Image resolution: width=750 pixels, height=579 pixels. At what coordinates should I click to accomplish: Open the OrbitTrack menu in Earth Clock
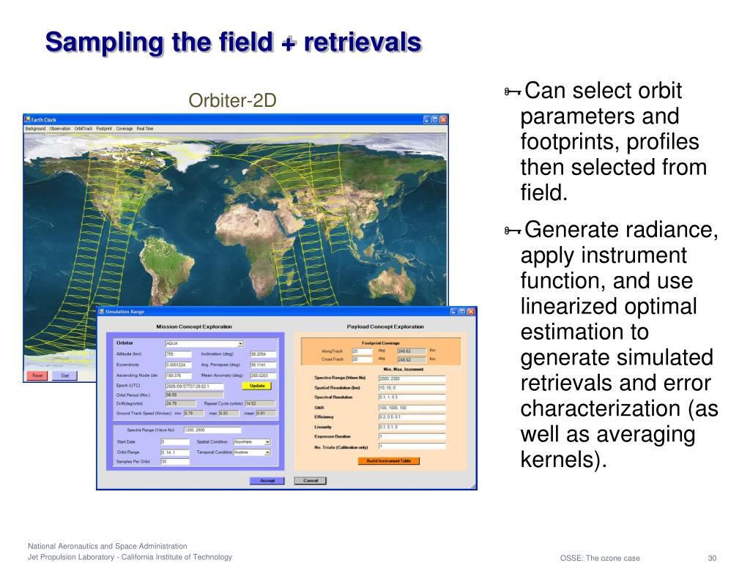(x=83, y=129)
